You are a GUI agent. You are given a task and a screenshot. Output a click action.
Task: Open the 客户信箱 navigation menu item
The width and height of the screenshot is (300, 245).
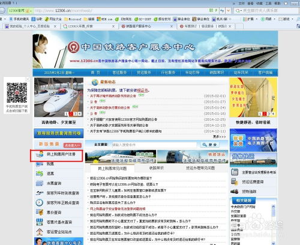(265, 73)
